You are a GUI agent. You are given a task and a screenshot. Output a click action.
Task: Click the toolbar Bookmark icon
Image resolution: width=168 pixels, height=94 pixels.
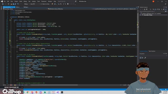coord(68,4)
